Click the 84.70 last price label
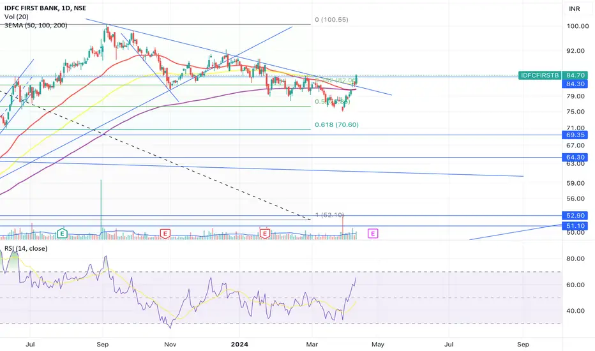This screenshot has height=351, width=595. click(x=575, y=75)
